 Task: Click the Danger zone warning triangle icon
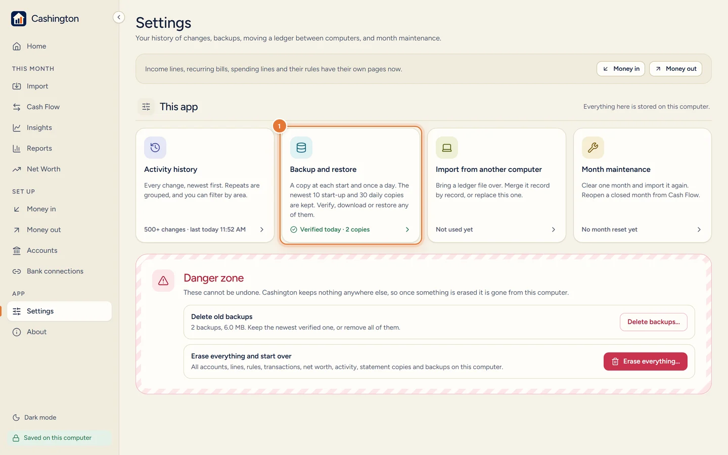[163, 281]
